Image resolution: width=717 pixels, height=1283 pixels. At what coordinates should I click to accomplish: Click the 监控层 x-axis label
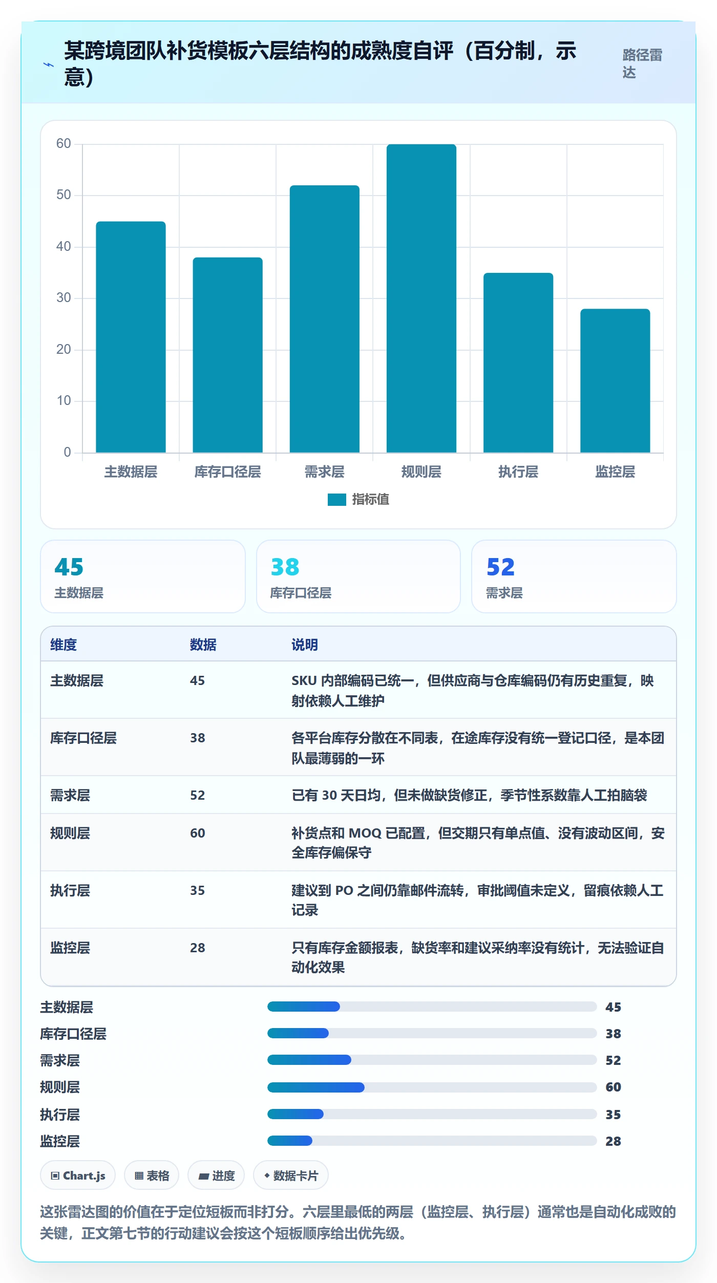pos(615,472)
